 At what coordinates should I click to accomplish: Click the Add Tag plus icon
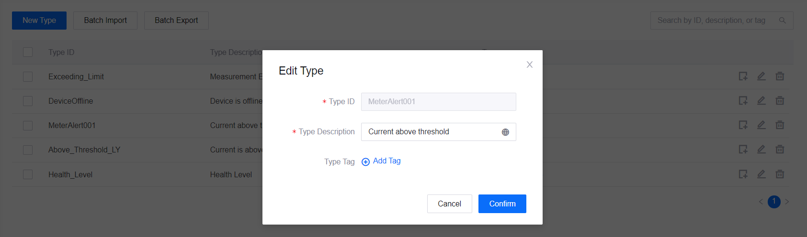[365, 162]
